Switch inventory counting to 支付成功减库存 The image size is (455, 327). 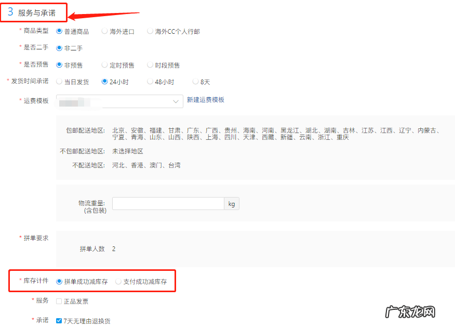(x=119, y=281)
